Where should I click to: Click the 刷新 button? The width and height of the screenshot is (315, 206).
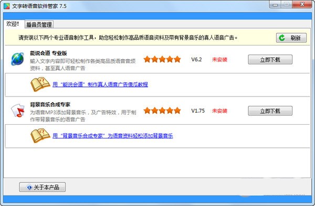[291, 38]
